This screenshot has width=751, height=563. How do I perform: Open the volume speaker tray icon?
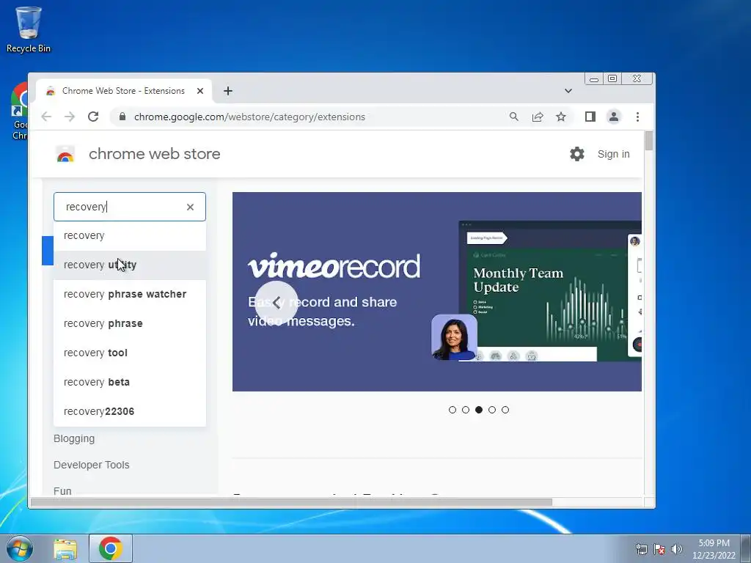tap(677, 549)
